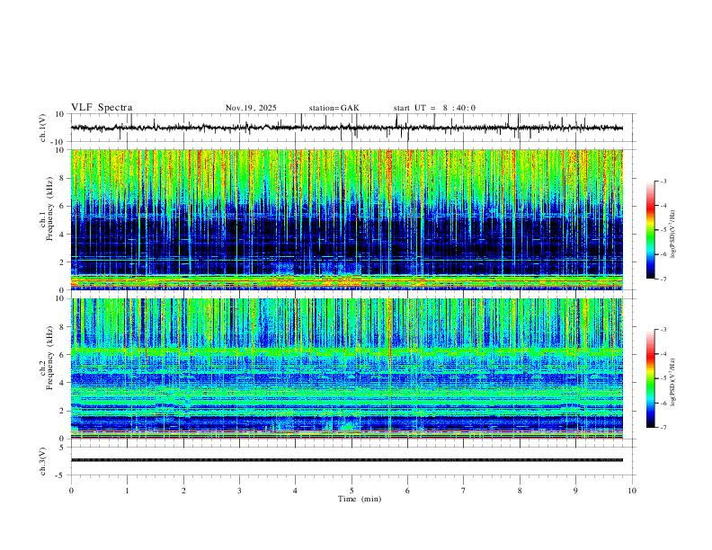Image resolution: width=712 pixels, height=550 pixels.
Task: Click the bottom time axis tick label "10"
Action: pos(632,491)
